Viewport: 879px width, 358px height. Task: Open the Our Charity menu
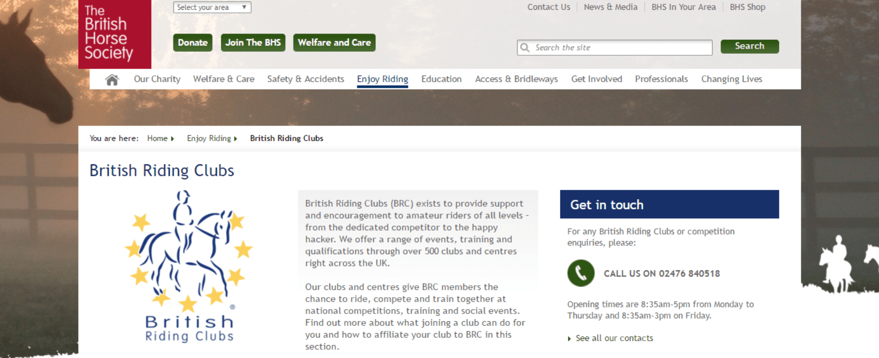(x=157, y=79)
